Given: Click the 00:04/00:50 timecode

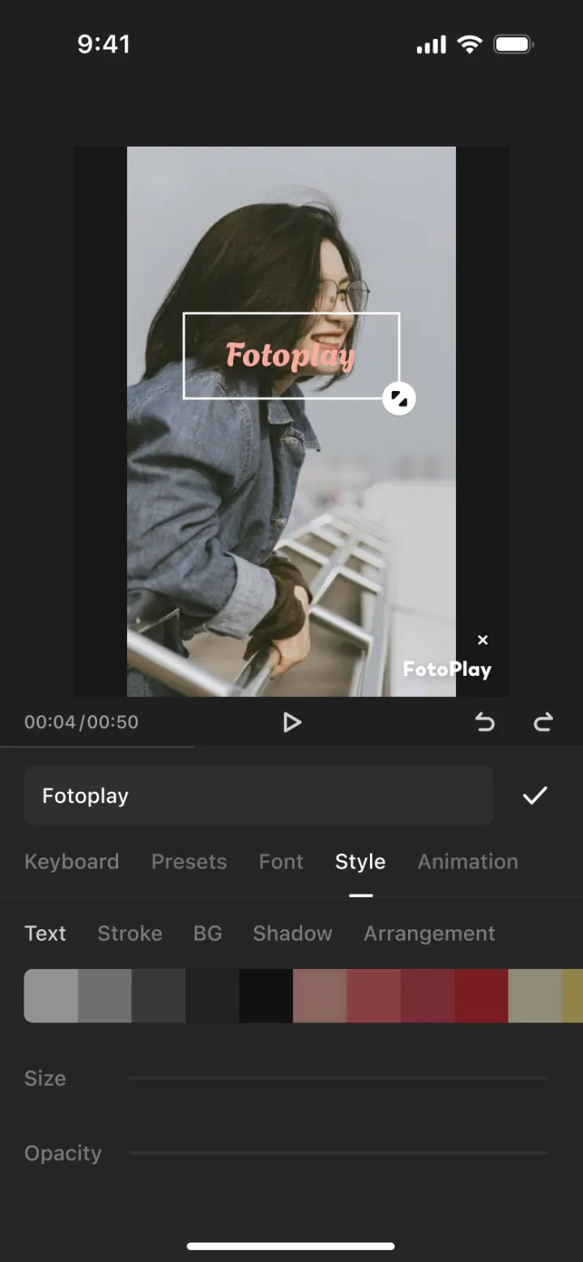Looking at the screenshot, I should pos(81,722).
